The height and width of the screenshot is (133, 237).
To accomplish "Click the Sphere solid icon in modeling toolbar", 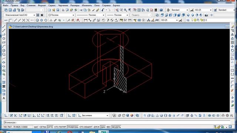I will pyautogui.click(x=161, y=116).
